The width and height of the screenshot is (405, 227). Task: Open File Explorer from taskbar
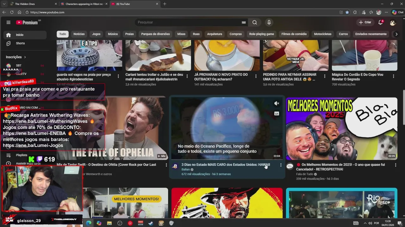point(109,223)
